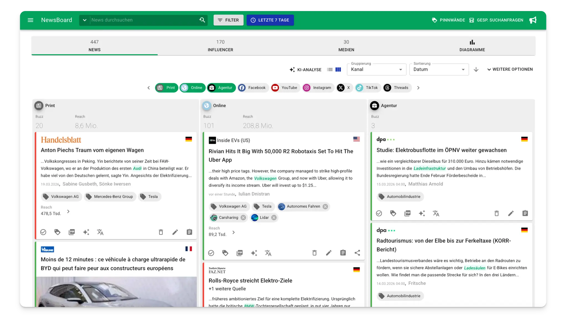Switch to the Diagramme tab
This screenshot has width=566, height=318.
[x=472, y=46]
